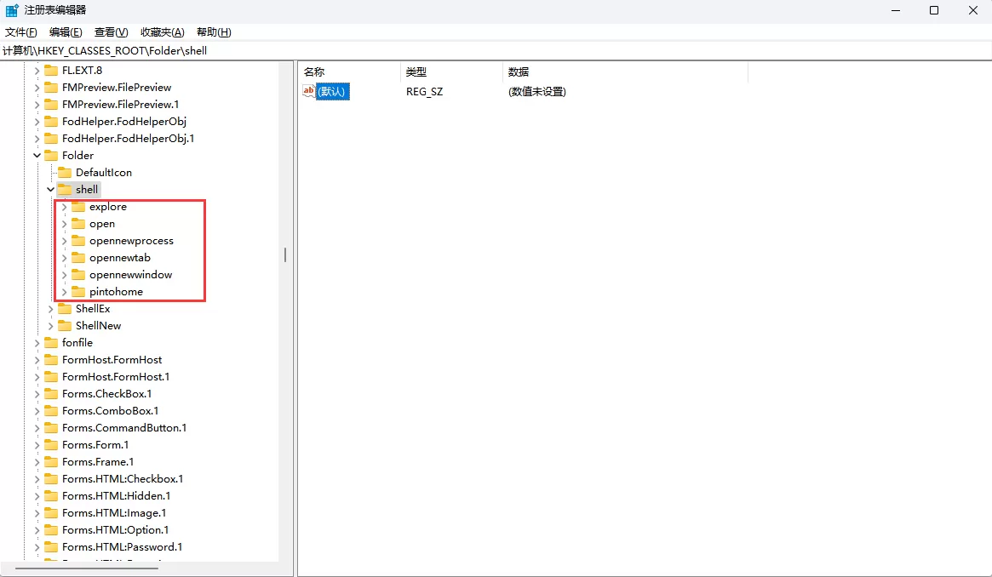Click the fonfile key folder icon
992x577 pixels.
point(52,342)
